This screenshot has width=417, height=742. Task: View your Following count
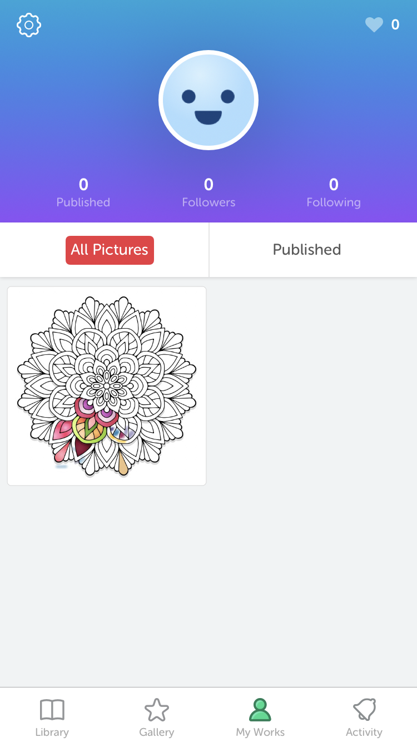pyautogui.click(x=334, y=192)
